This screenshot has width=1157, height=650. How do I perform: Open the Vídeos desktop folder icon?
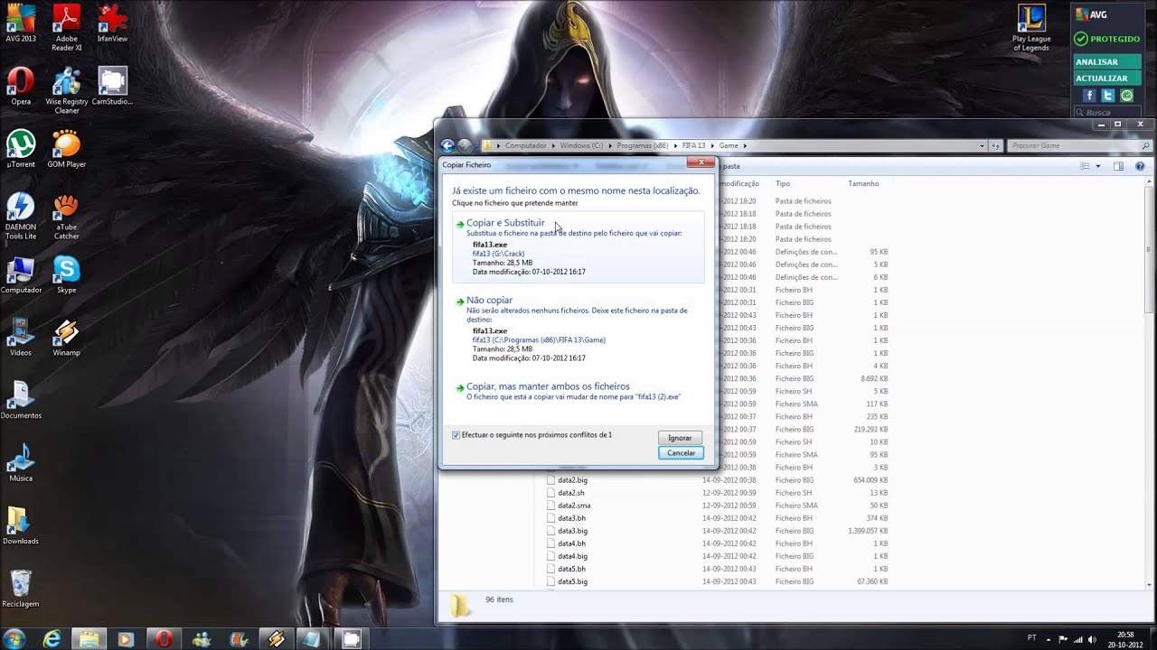coord(21,338)
